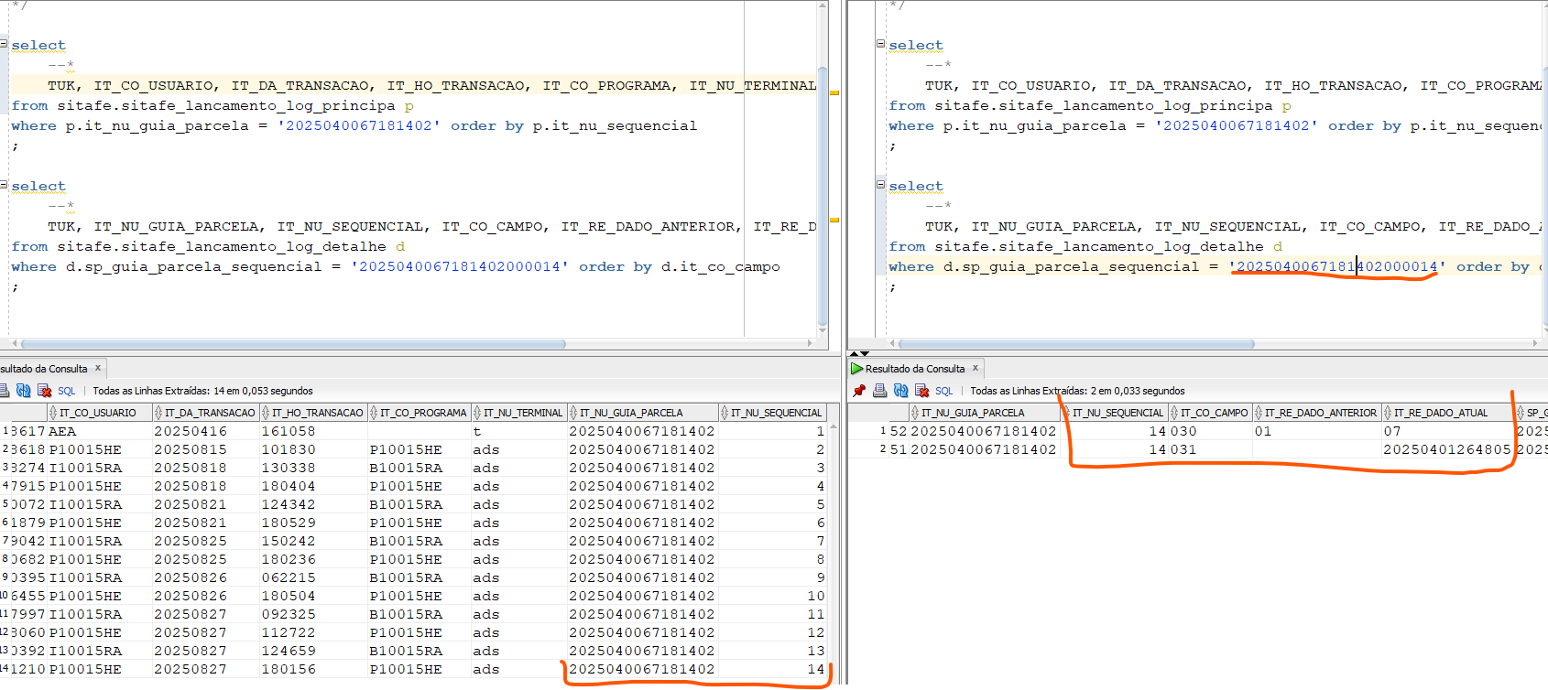Image resolution: width=1548 pixels, height=690 pixels.
Task: Refresh the right query result grid
Action: pos(900,391)
